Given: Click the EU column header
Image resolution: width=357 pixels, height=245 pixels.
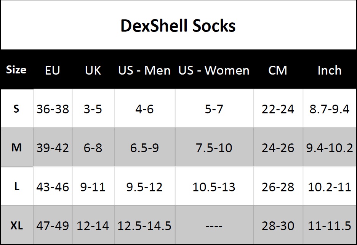Looking at the screenshot, I should [x=52, y=70].
